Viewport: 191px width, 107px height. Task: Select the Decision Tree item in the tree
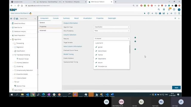(21, 86)
